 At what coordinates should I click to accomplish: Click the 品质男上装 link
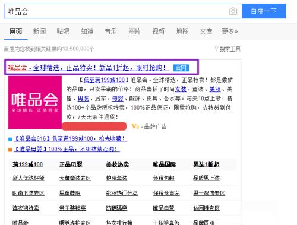(207, 178)
